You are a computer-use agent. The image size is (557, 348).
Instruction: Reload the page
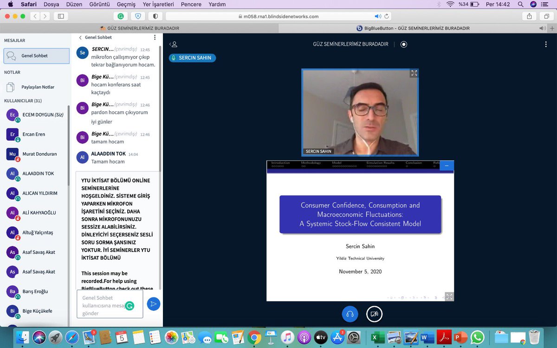[x=387, y=16]
